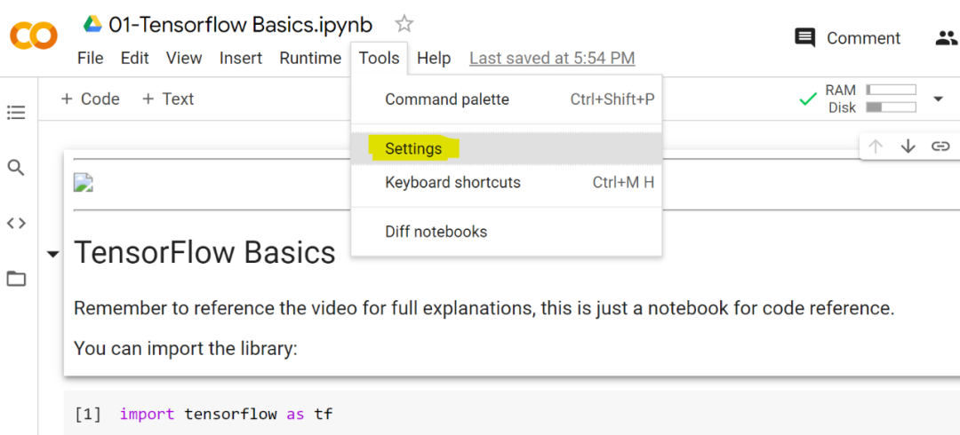This screenshot has width=960, height=435.
Task: Open the Runtime menu
Action: [x=310, y=58]
